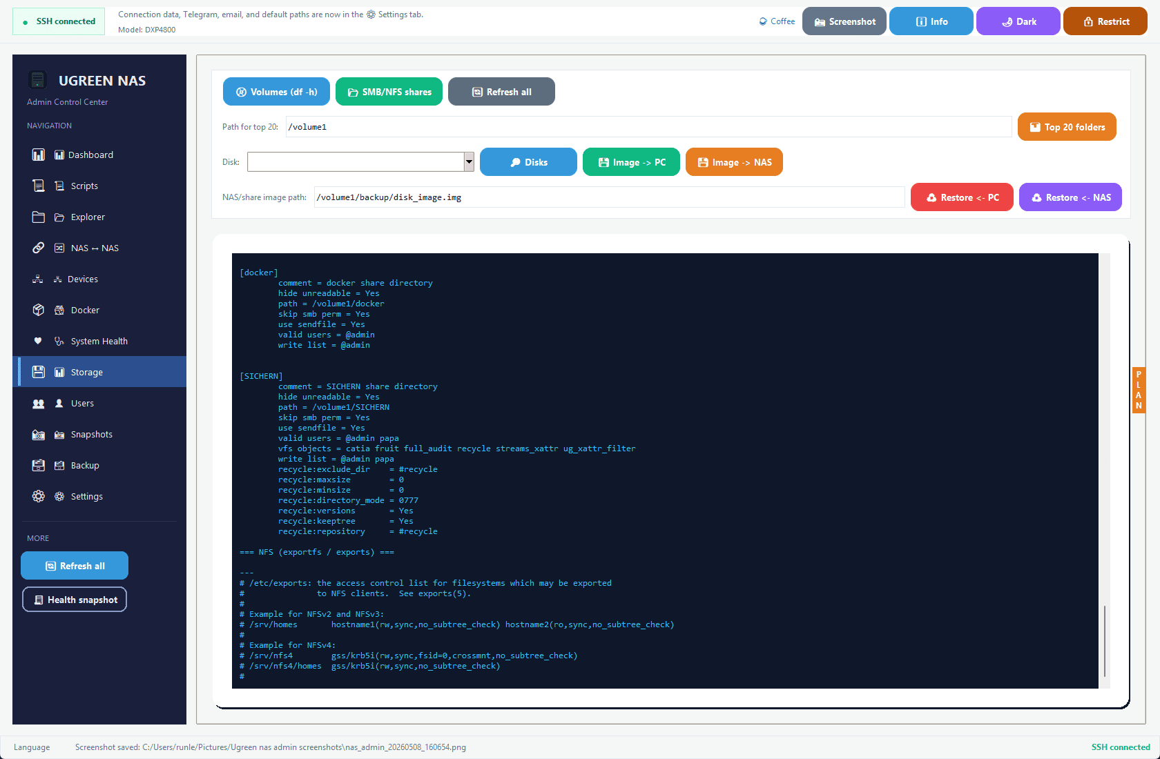Click 'Example for NFSv4:' comment line

(x=288, y=645)
